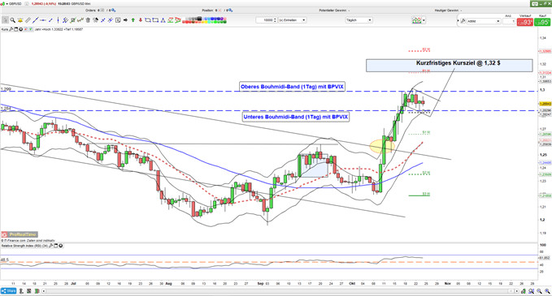Click the wrench next to order type

tap(463, 21)
